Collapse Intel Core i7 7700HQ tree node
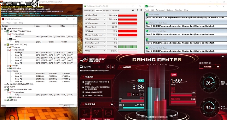The width and height of the screenshot is (227, 120). pos(5,44)
